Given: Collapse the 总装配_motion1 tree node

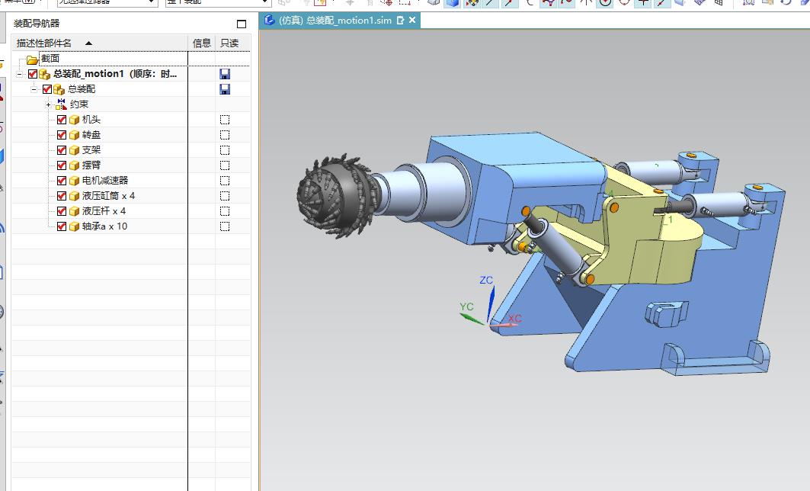Looking at the screenshot, I should (x=19, y=75).
